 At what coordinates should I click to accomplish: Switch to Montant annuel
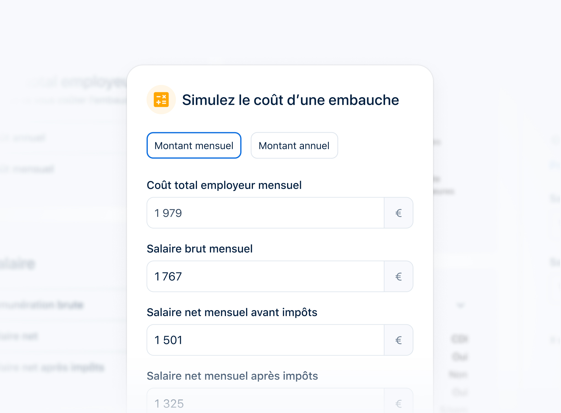tap(294, 146)
